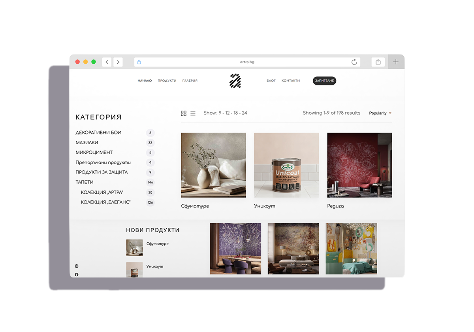Open the БЛОГ menu item

[271, 81]
